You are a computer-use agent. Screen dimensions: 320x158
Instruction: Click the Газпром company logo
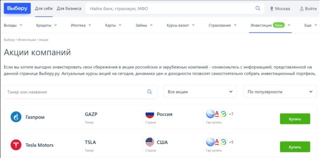[16, 117]
